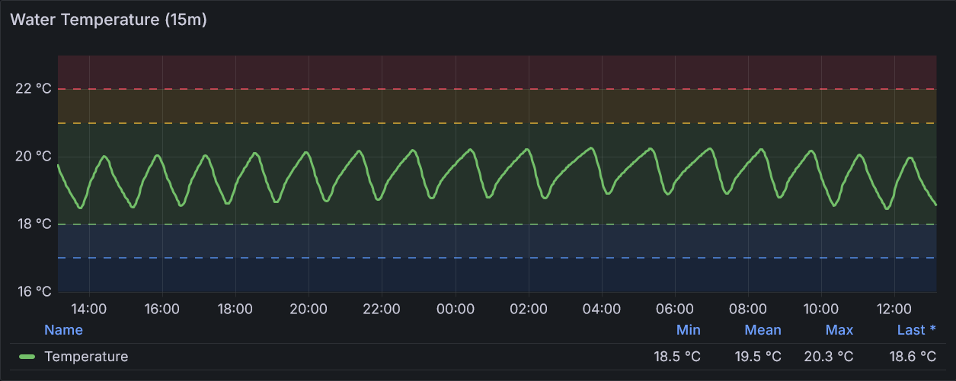This screenshot has height=381, width=956.
Task: Click the 12:00 time axis label
Action: [894, 310]
